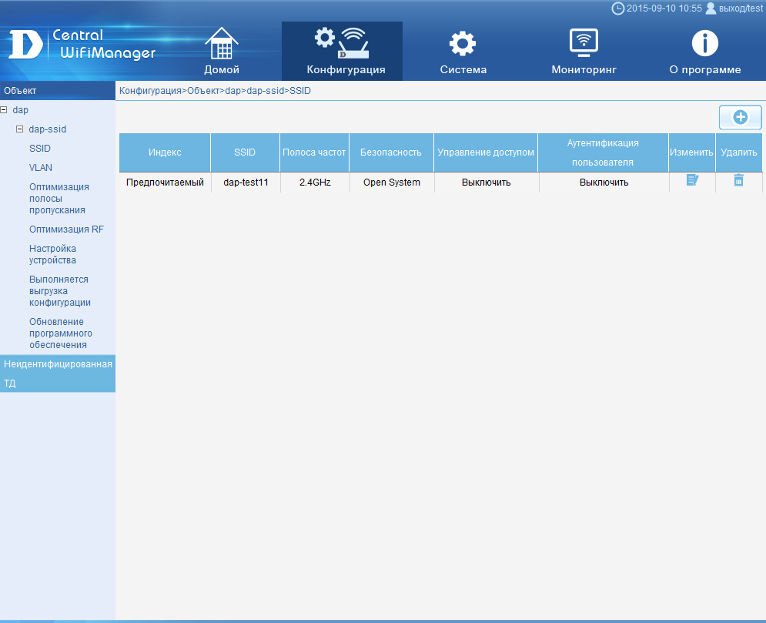Open Неидентифицированная ТД panel
Image resolution: width=766 pixels, height=623 pixels.
57,373
